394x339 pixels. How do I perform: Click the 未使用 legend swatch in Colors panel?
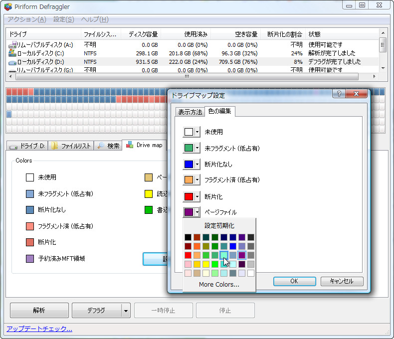(x=30, y=177)
